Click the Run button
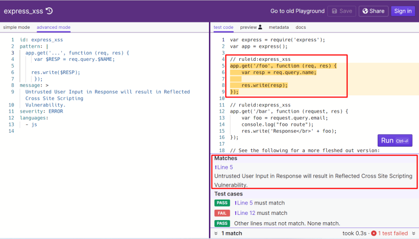Image resolution: width=419 pixels, height=239 pixels. (395, 140)
